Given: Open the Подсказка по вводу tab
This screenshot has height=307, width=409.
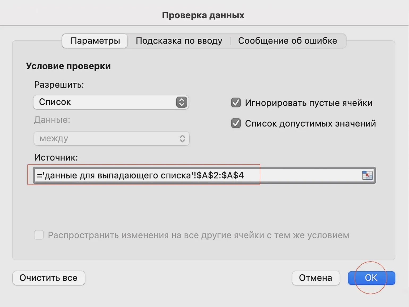Looking at the screenshot, I should click(x=179, y=41).
